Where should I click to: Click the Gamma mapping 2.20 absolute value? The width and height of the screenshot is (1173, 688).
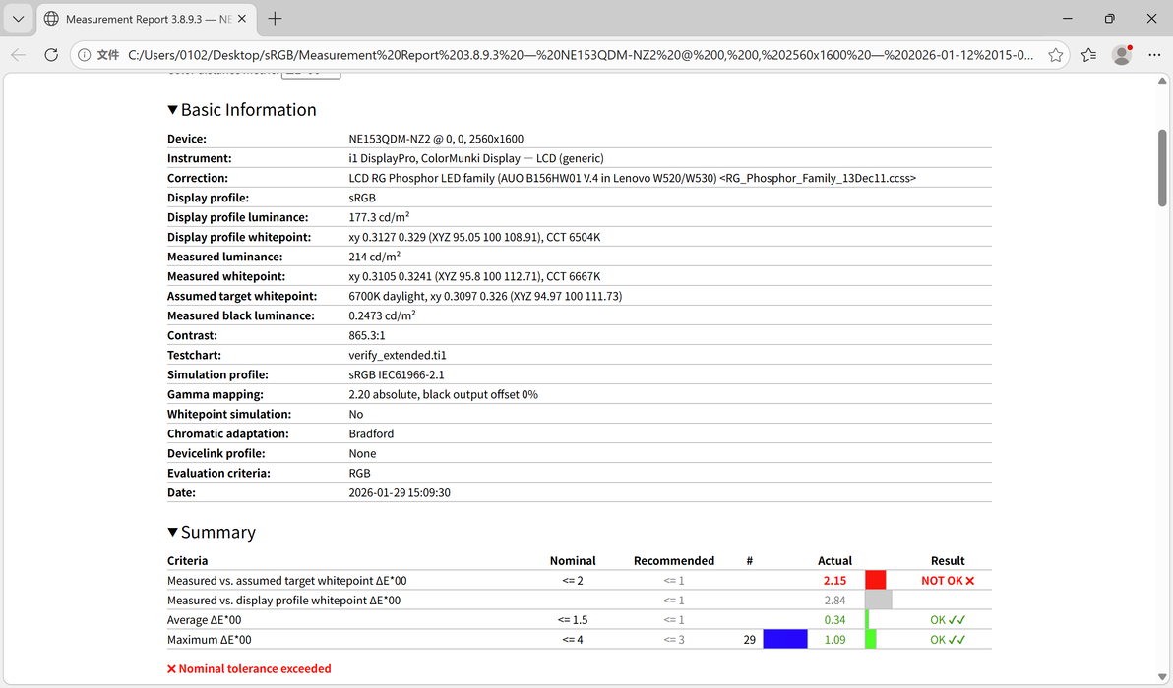(x=444, y=394)
